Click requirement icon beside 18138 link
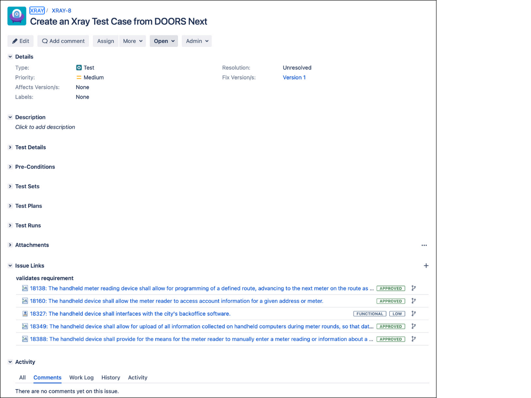The image size is (531, 398). pyautogui.click(x=25, y=288)
